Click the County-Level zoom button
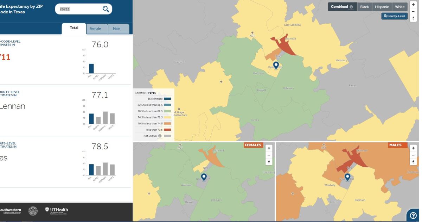422x222 pixels. click(x=394, y=16)
